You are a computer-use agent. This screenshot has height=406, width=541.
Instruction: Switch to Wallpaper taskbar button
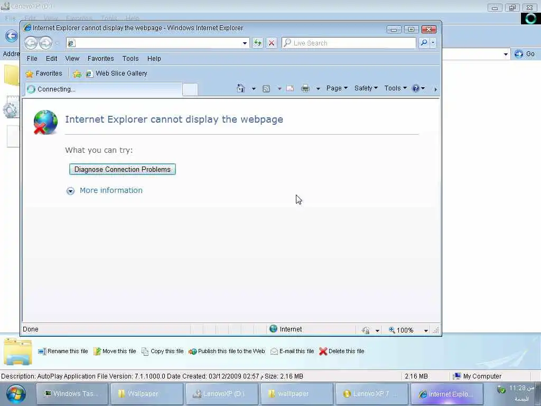tap(147, 394)
